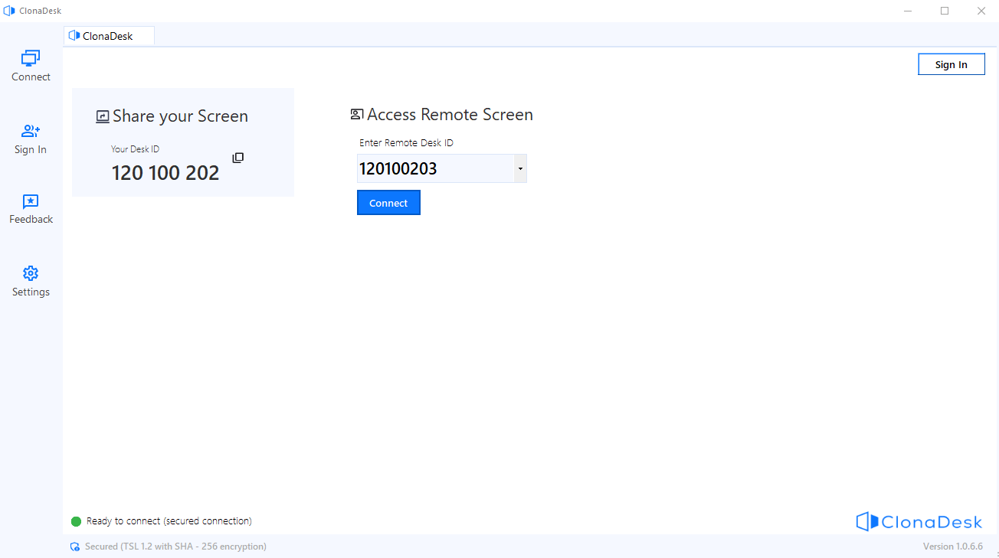
Task: Click the 'Ready to connect (secured connection)' status text
Action: [x=169, y=521]
